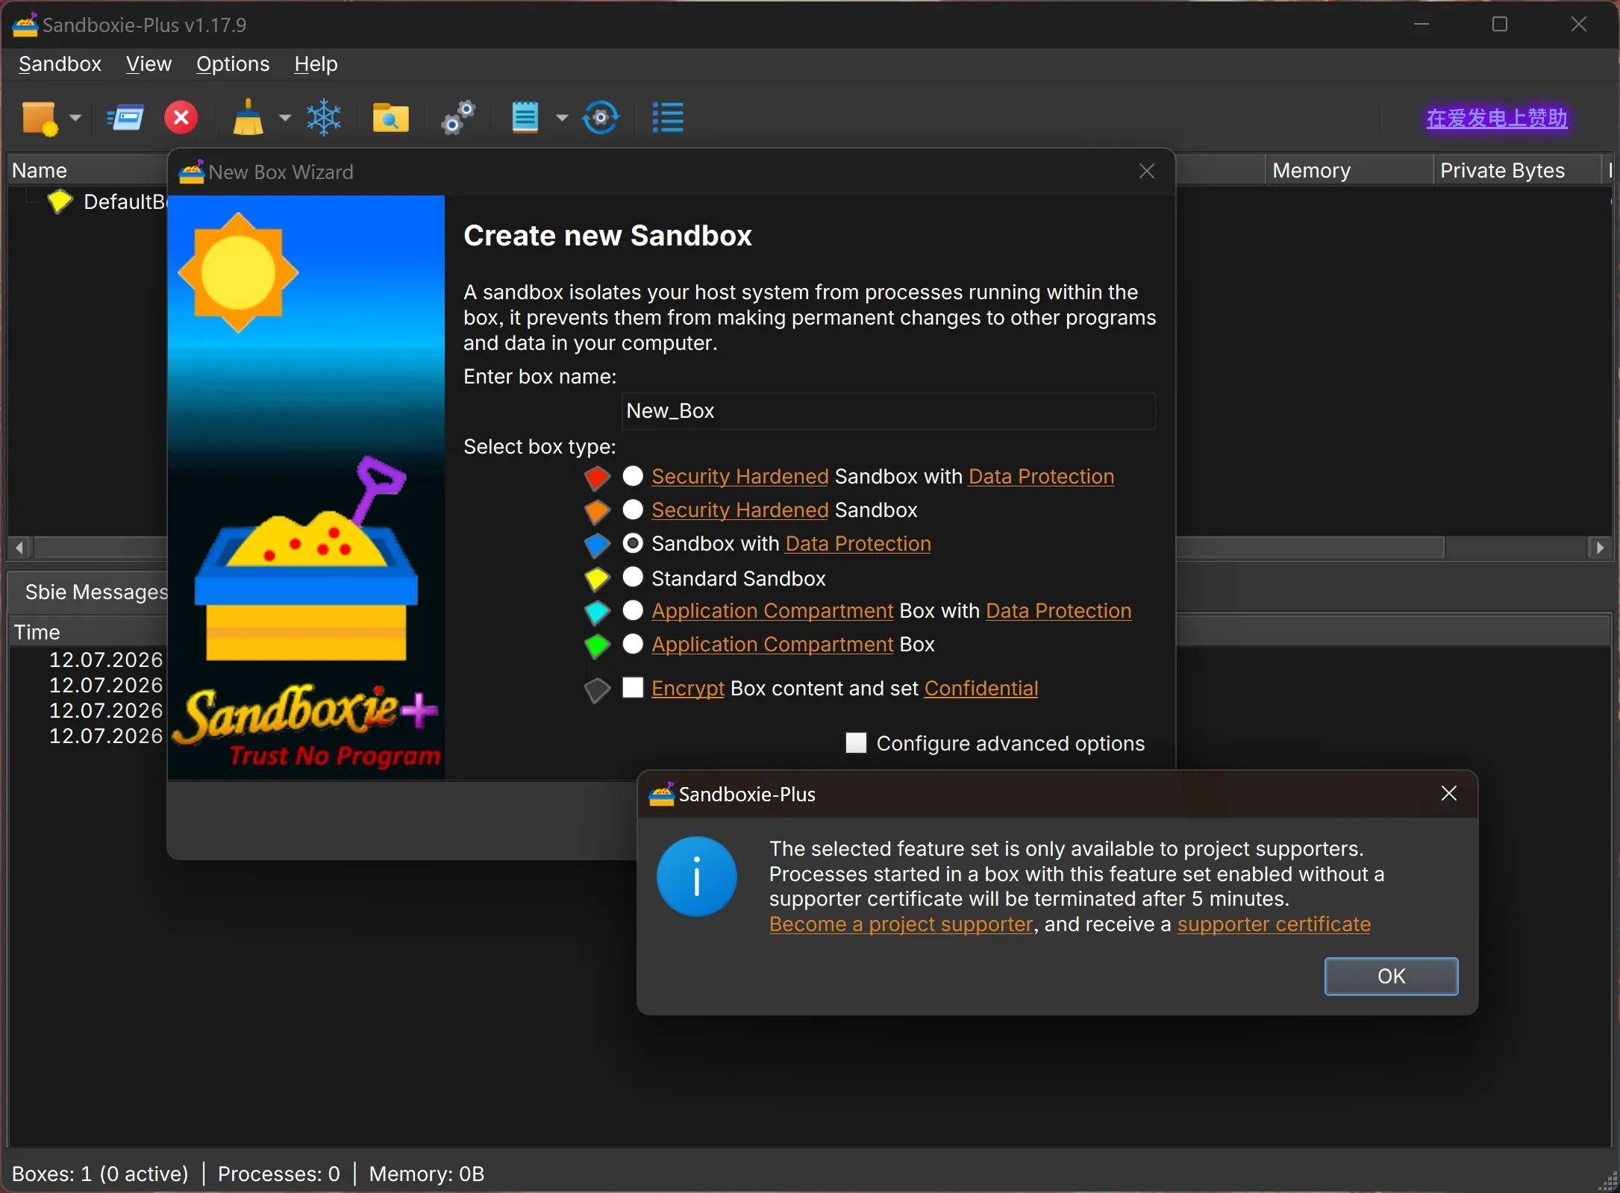Open the Encrypt link
1620x1193 pixels.
click(687, 688)
